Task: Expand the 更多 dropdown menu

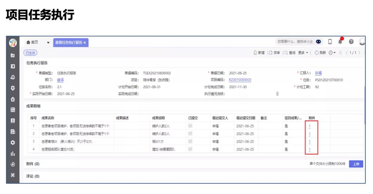Action: [303, 53]
